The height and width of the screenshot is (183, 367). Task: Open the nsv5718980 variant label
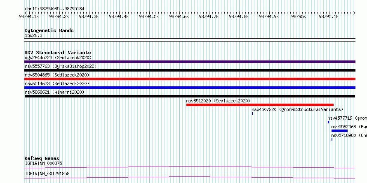pyautogui.click(x=349, y=135)
